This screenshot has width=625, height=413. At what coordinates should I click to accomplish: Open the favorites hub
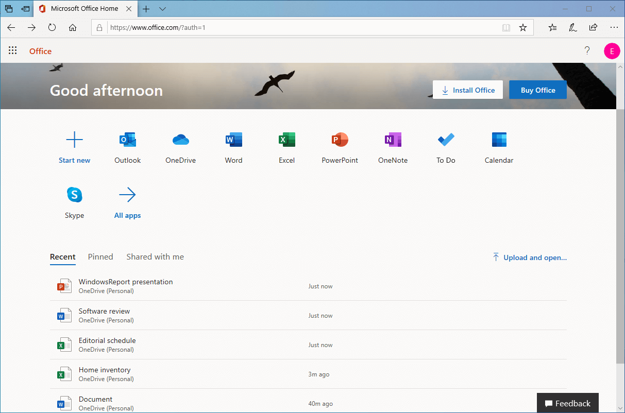(x=552, y=27)
